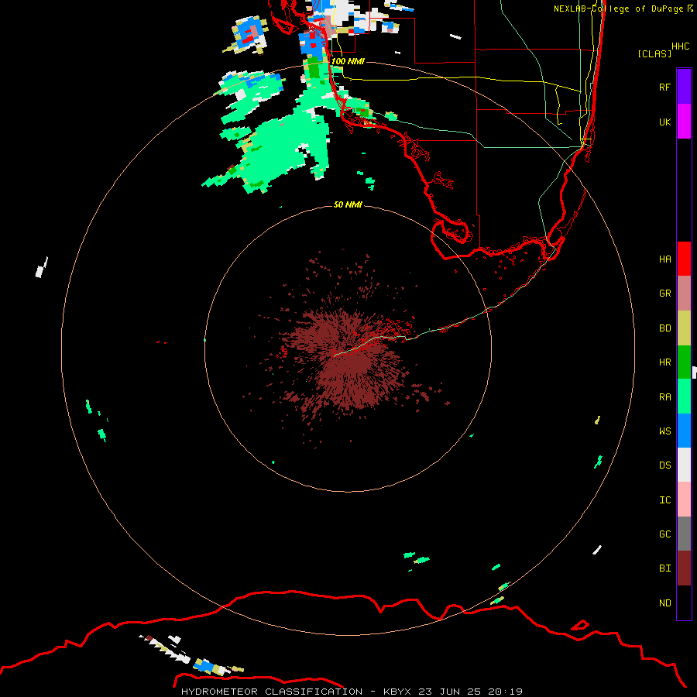The image size is (697, 697).
Task: Click the HA legend label
Action: tap(664, 259)
